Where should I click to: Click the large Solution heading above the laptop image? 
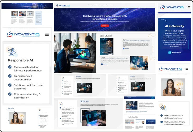pos(84,101)
